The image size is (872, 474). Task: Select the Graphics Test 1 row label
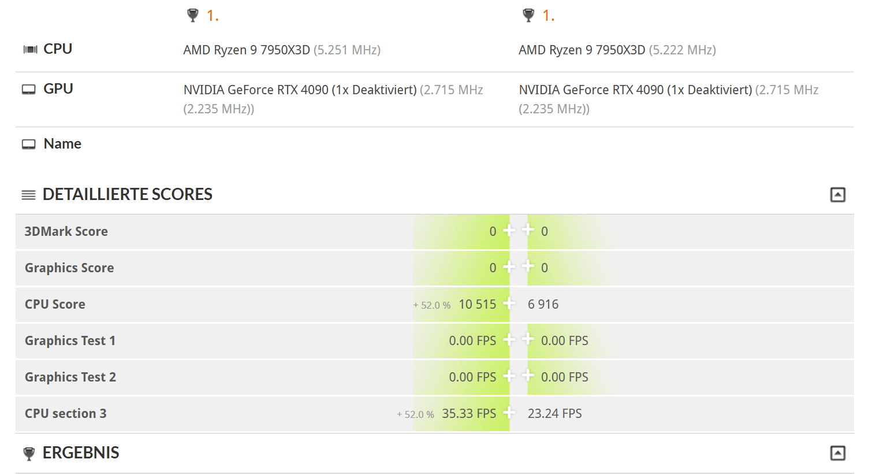tap(70, 340)
